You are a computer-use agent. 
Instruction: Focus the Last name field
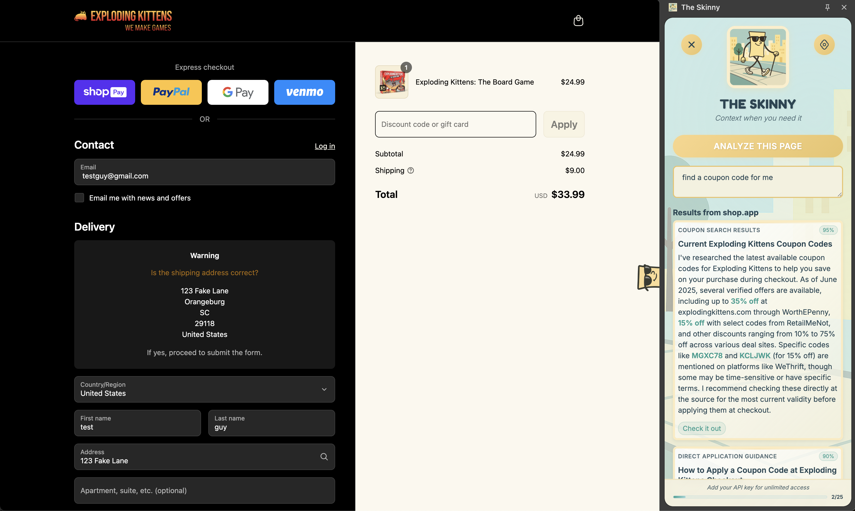(272, 423)
